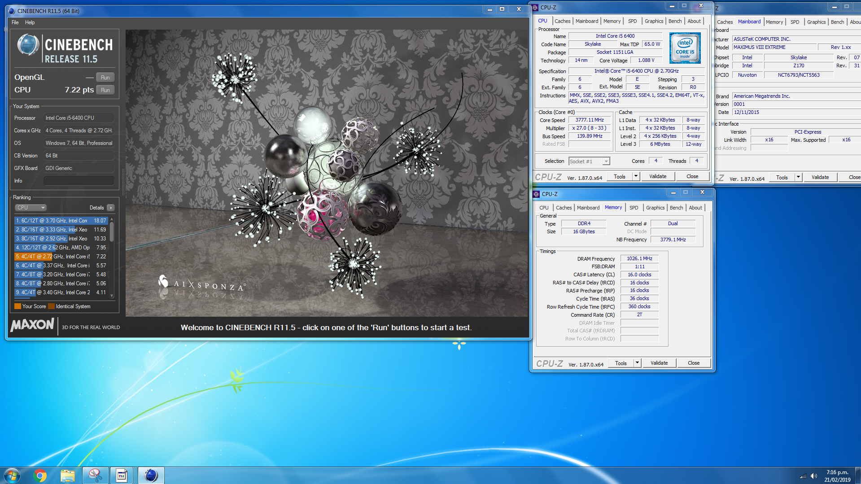Open the Memory tab in Mainboard window

[x=774, y=22]
